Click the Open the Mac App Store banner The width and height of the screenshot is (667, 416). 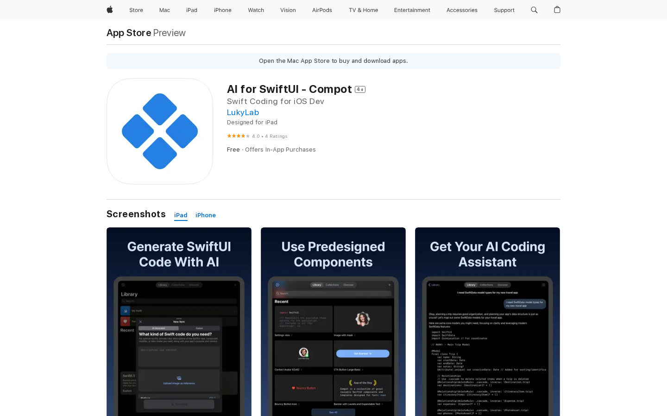point(333,61)
